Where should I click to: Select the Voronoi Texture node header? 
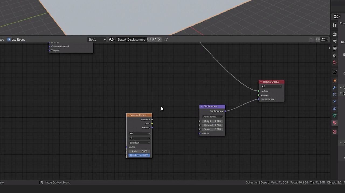(x=139, y=115)
